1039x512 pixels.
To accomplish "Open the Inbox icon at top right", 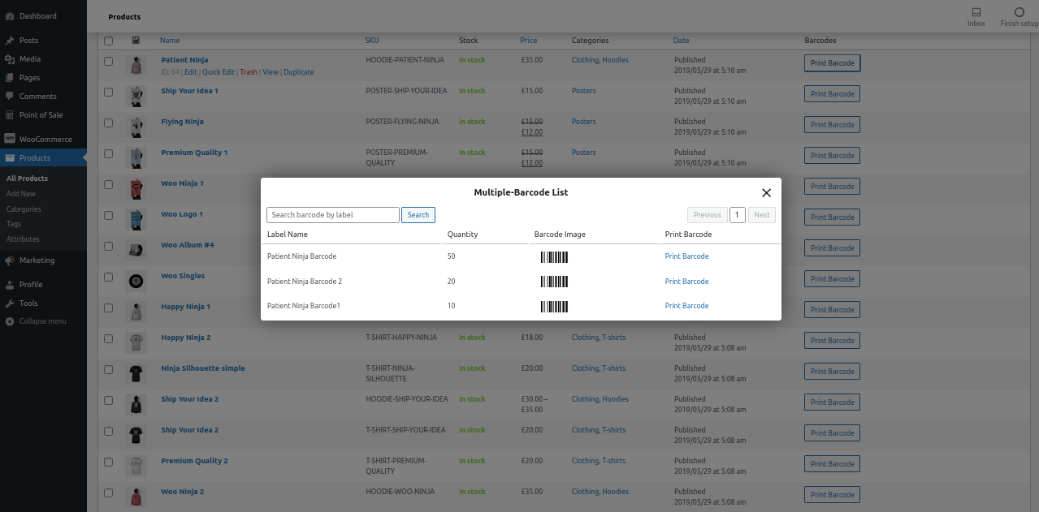I will point(976,11).
